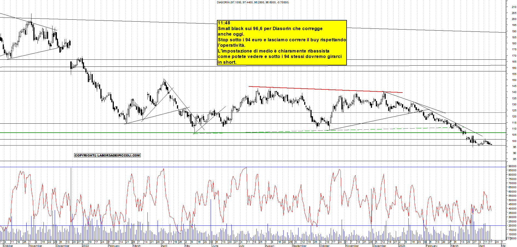Click the 20000 volume axis label
Screen dimensions: 517x247
pyautogui.click(x=512, y=226)
